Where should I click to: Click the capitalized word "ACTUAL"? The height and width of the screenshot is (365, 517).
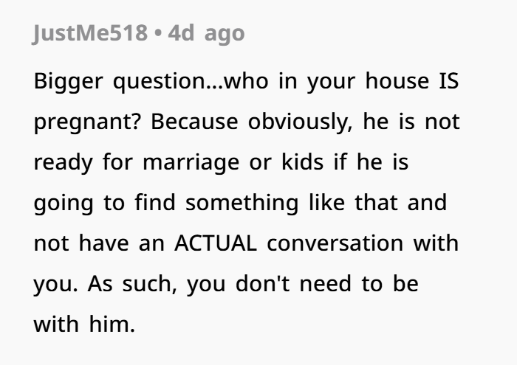pos(214,243)
